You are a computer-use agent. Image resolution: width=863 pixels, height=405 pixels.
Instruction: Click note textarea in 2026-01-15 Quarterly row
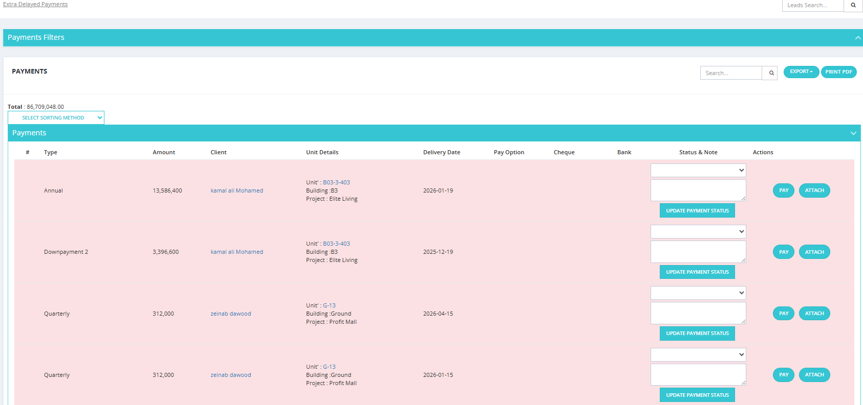pos(698,374)
